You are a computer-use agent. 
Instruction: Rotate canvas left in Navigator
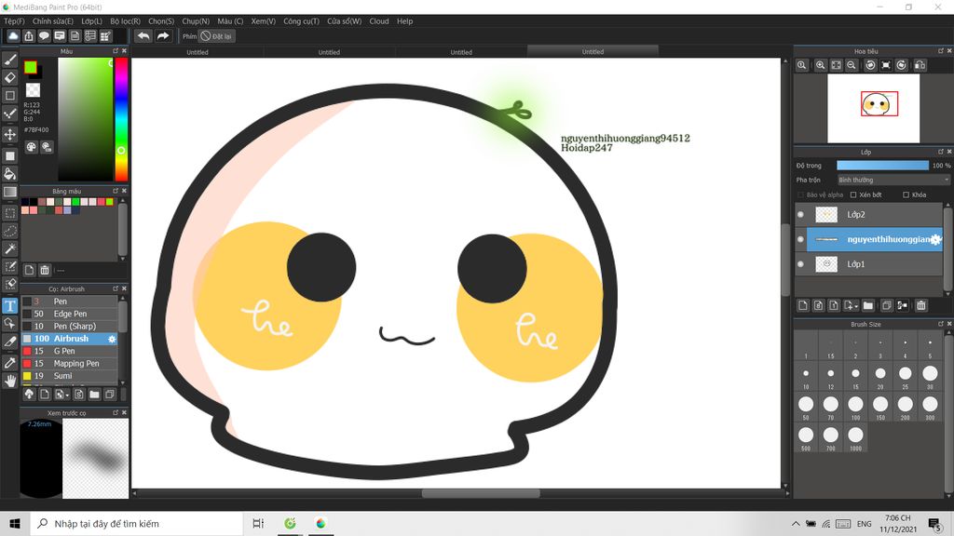click(870, 65)
